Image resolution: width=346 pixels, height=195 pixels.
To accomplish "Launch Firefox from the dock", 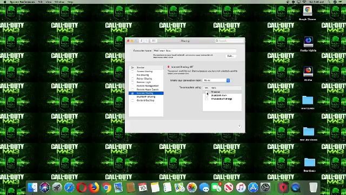I will point(94,187).
